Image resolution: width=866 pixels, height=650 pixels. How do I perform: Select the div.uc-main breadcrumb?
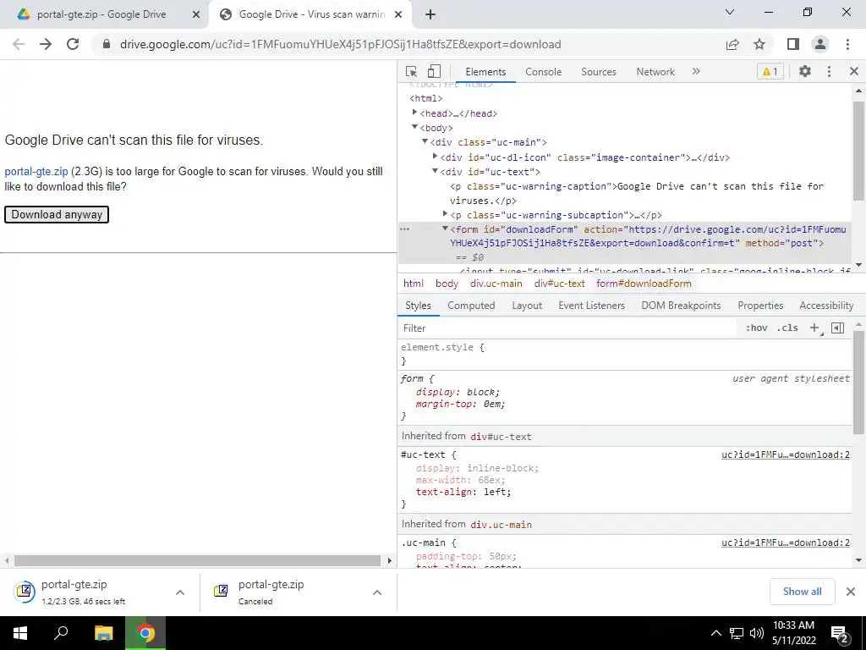pos(496,284)
